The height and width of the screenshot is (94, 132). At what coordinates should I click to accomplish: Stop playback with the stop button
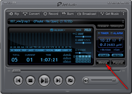click(x=30, y=80)
